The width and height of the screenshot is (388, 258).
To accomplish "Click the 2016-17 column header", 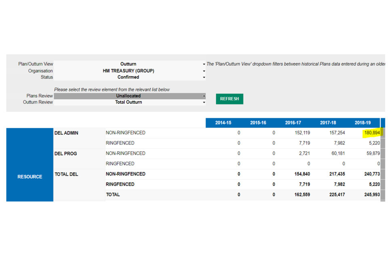I will [293, 123].
